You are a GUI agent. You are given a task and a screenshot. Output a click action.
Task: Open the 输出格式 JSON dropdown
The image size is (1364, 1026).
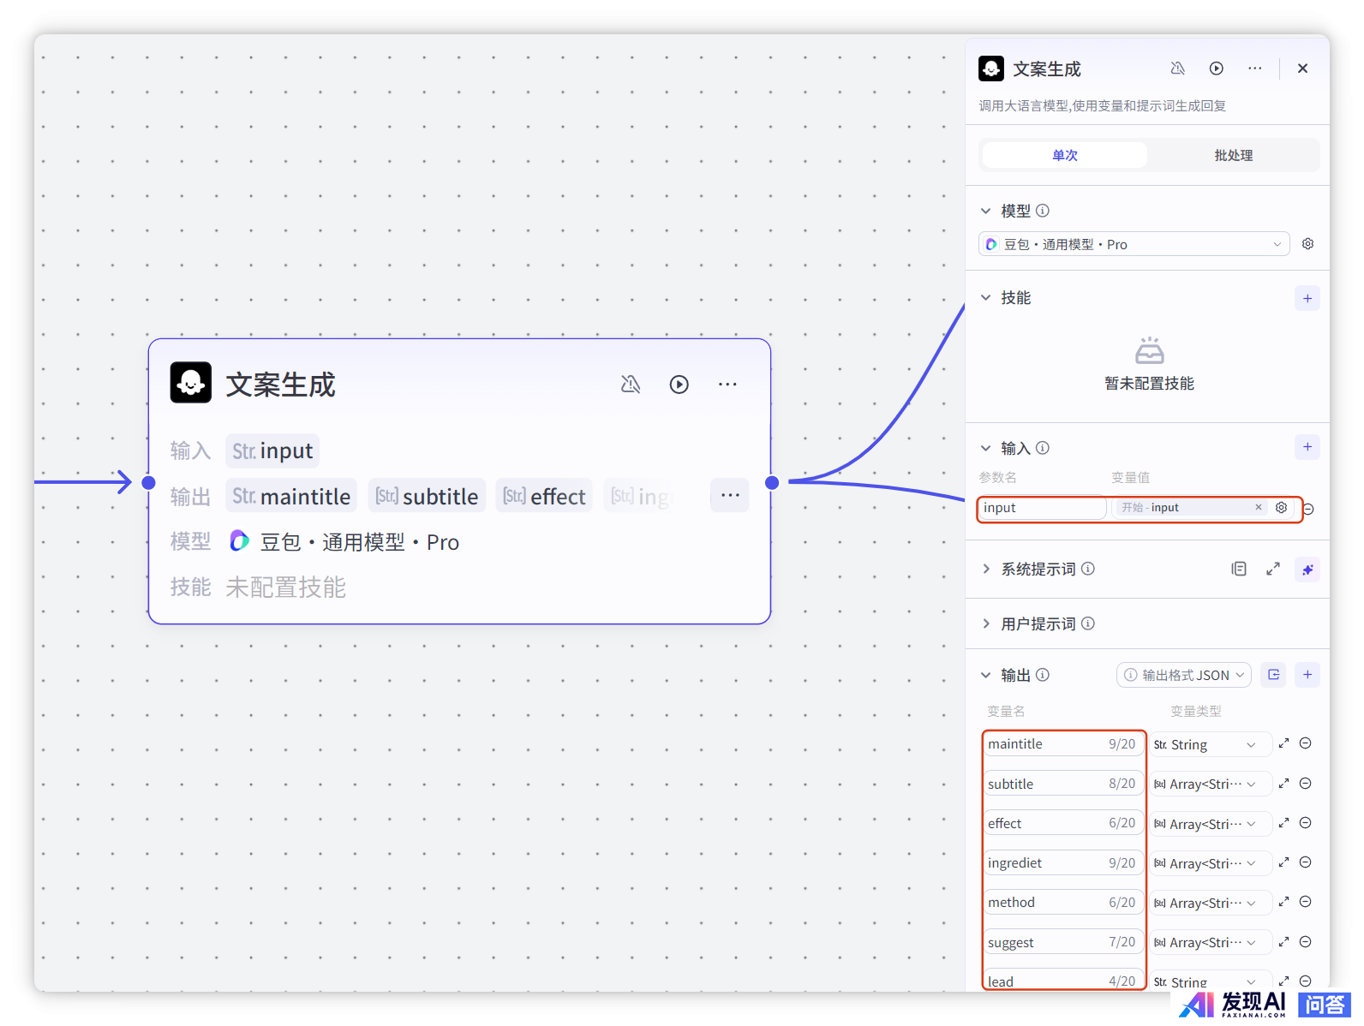(1184, 675)
